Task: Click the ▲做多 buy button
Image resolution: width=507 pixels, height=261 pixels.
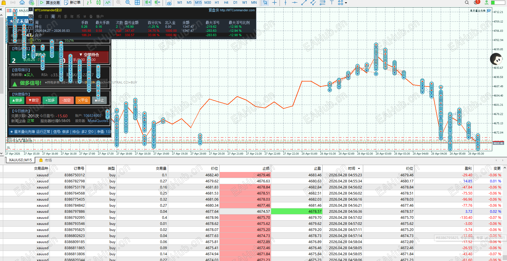Action: [x=17, y=100]
